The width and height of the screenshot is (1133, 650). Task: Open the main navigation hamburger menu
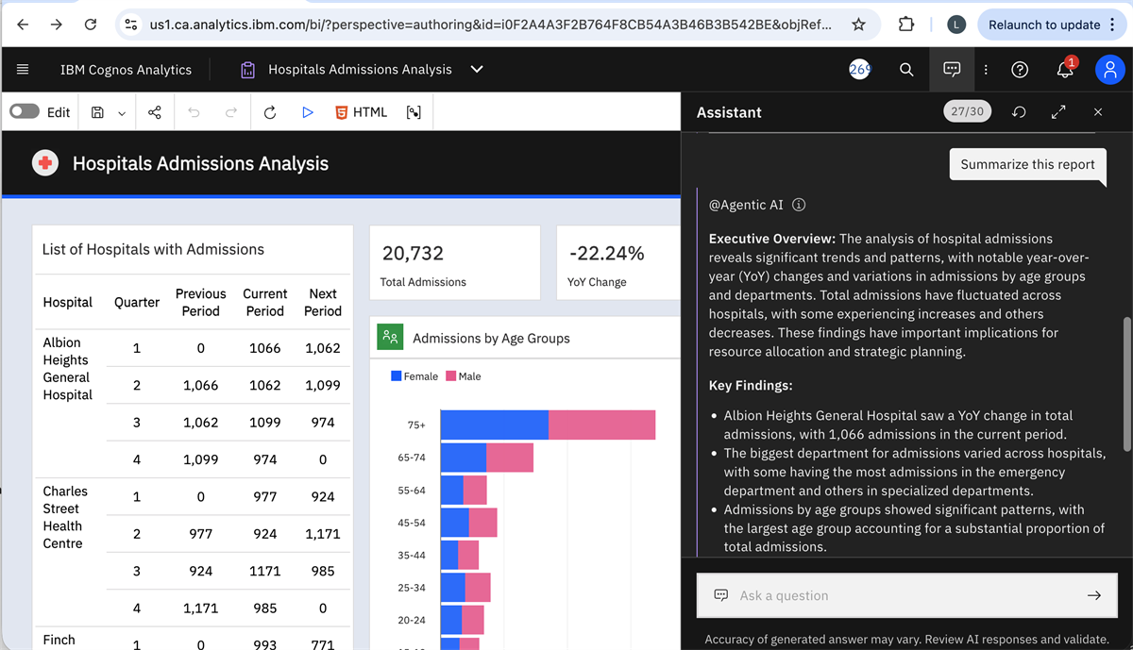pyautogui.click(x=23, y=69)
